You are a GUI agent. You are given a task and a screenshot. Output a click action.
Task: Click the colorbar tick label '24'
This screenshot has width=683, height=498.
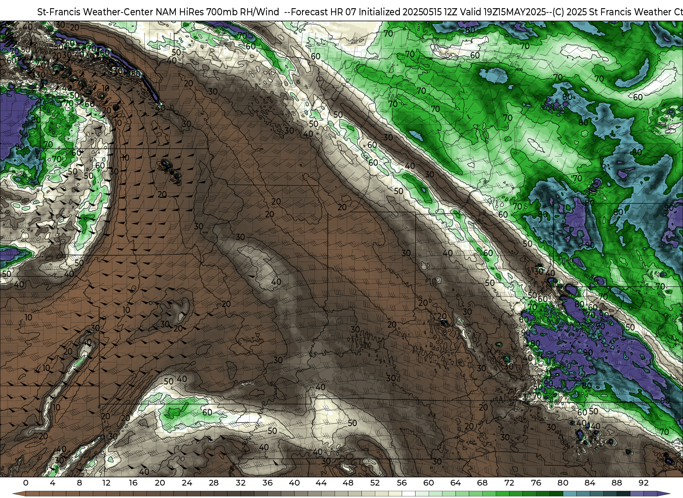(187, 483)
